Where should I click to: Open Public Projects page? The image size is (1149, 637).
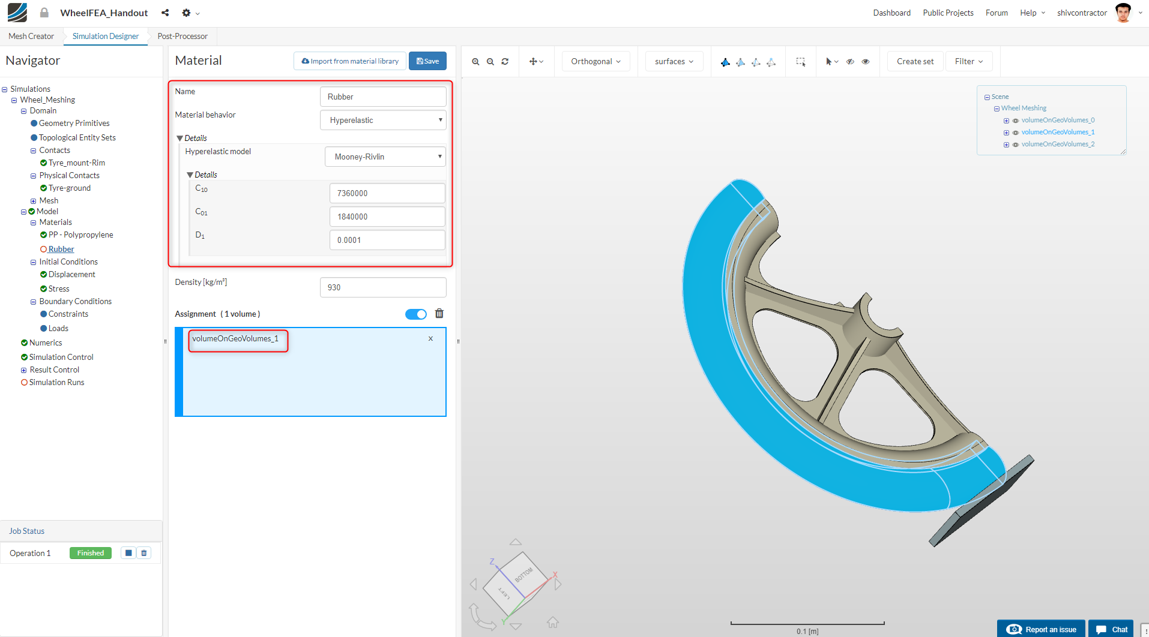948,13
